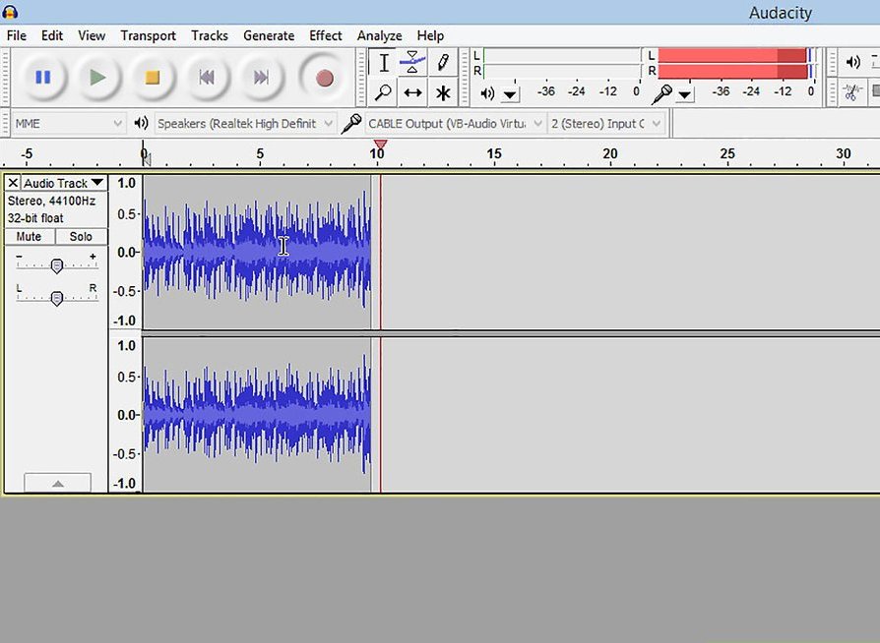Click the Audacity headphones app icon in the title bar
Image resolution: width=880 pixels, height=643 pixels.
click(10, 12)
